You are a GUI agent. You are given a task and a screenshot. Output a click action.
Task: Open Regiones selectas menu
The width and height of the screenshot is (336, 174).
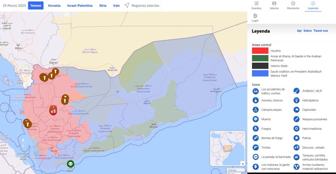tap(142, 6)
